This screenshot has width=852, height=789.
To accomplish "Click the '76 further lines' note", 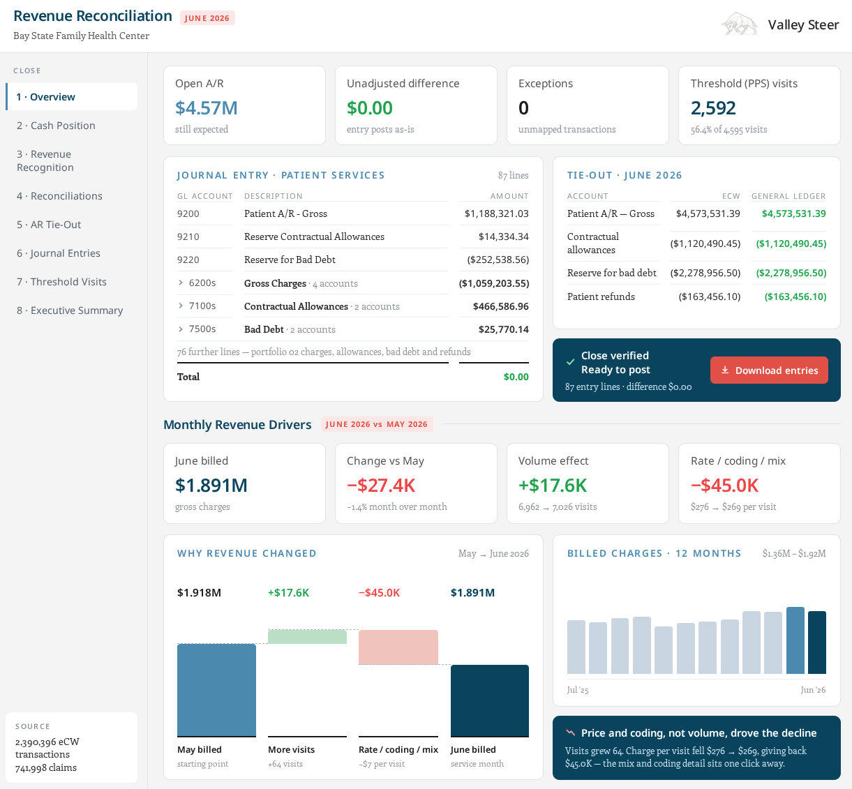I will pos(324,352).
